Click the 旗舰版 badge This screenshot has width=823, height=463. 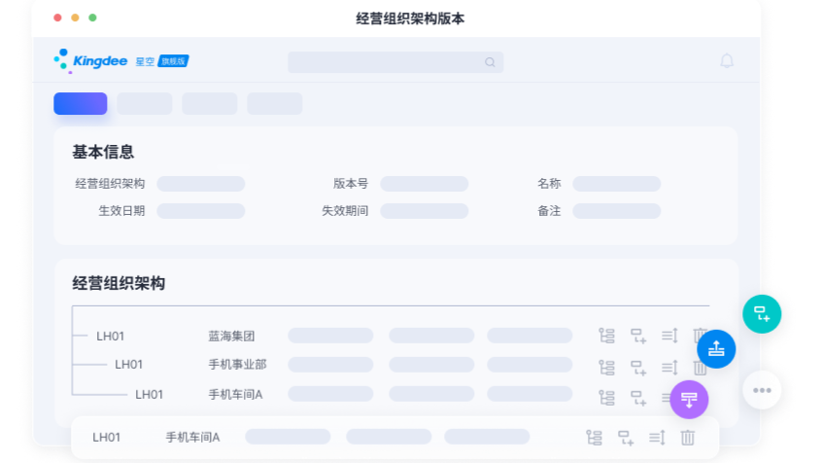coord(173,61)
